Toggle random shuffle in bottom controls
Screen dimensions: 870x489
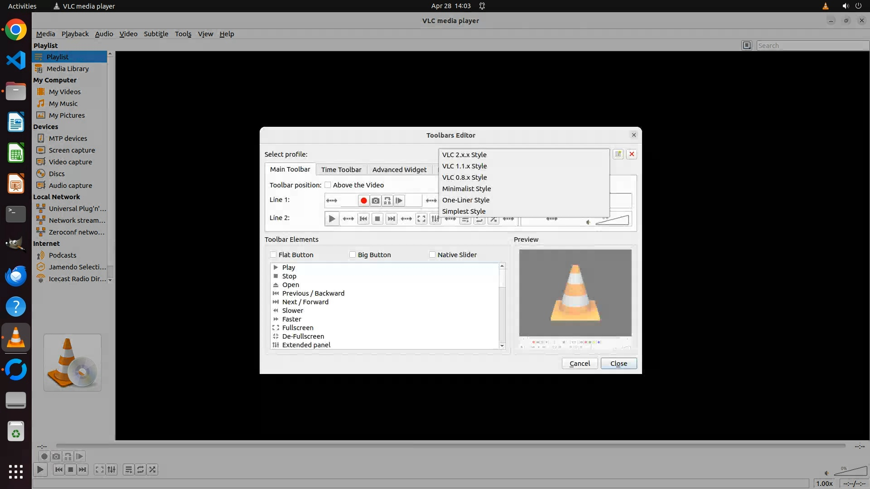(x=152, y=470)
